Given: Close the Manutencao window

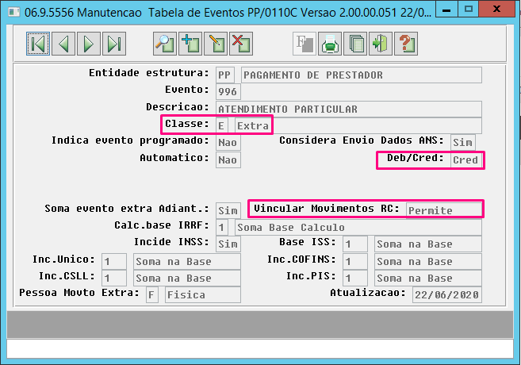Looking at the screenshot, I should point(498,10).
